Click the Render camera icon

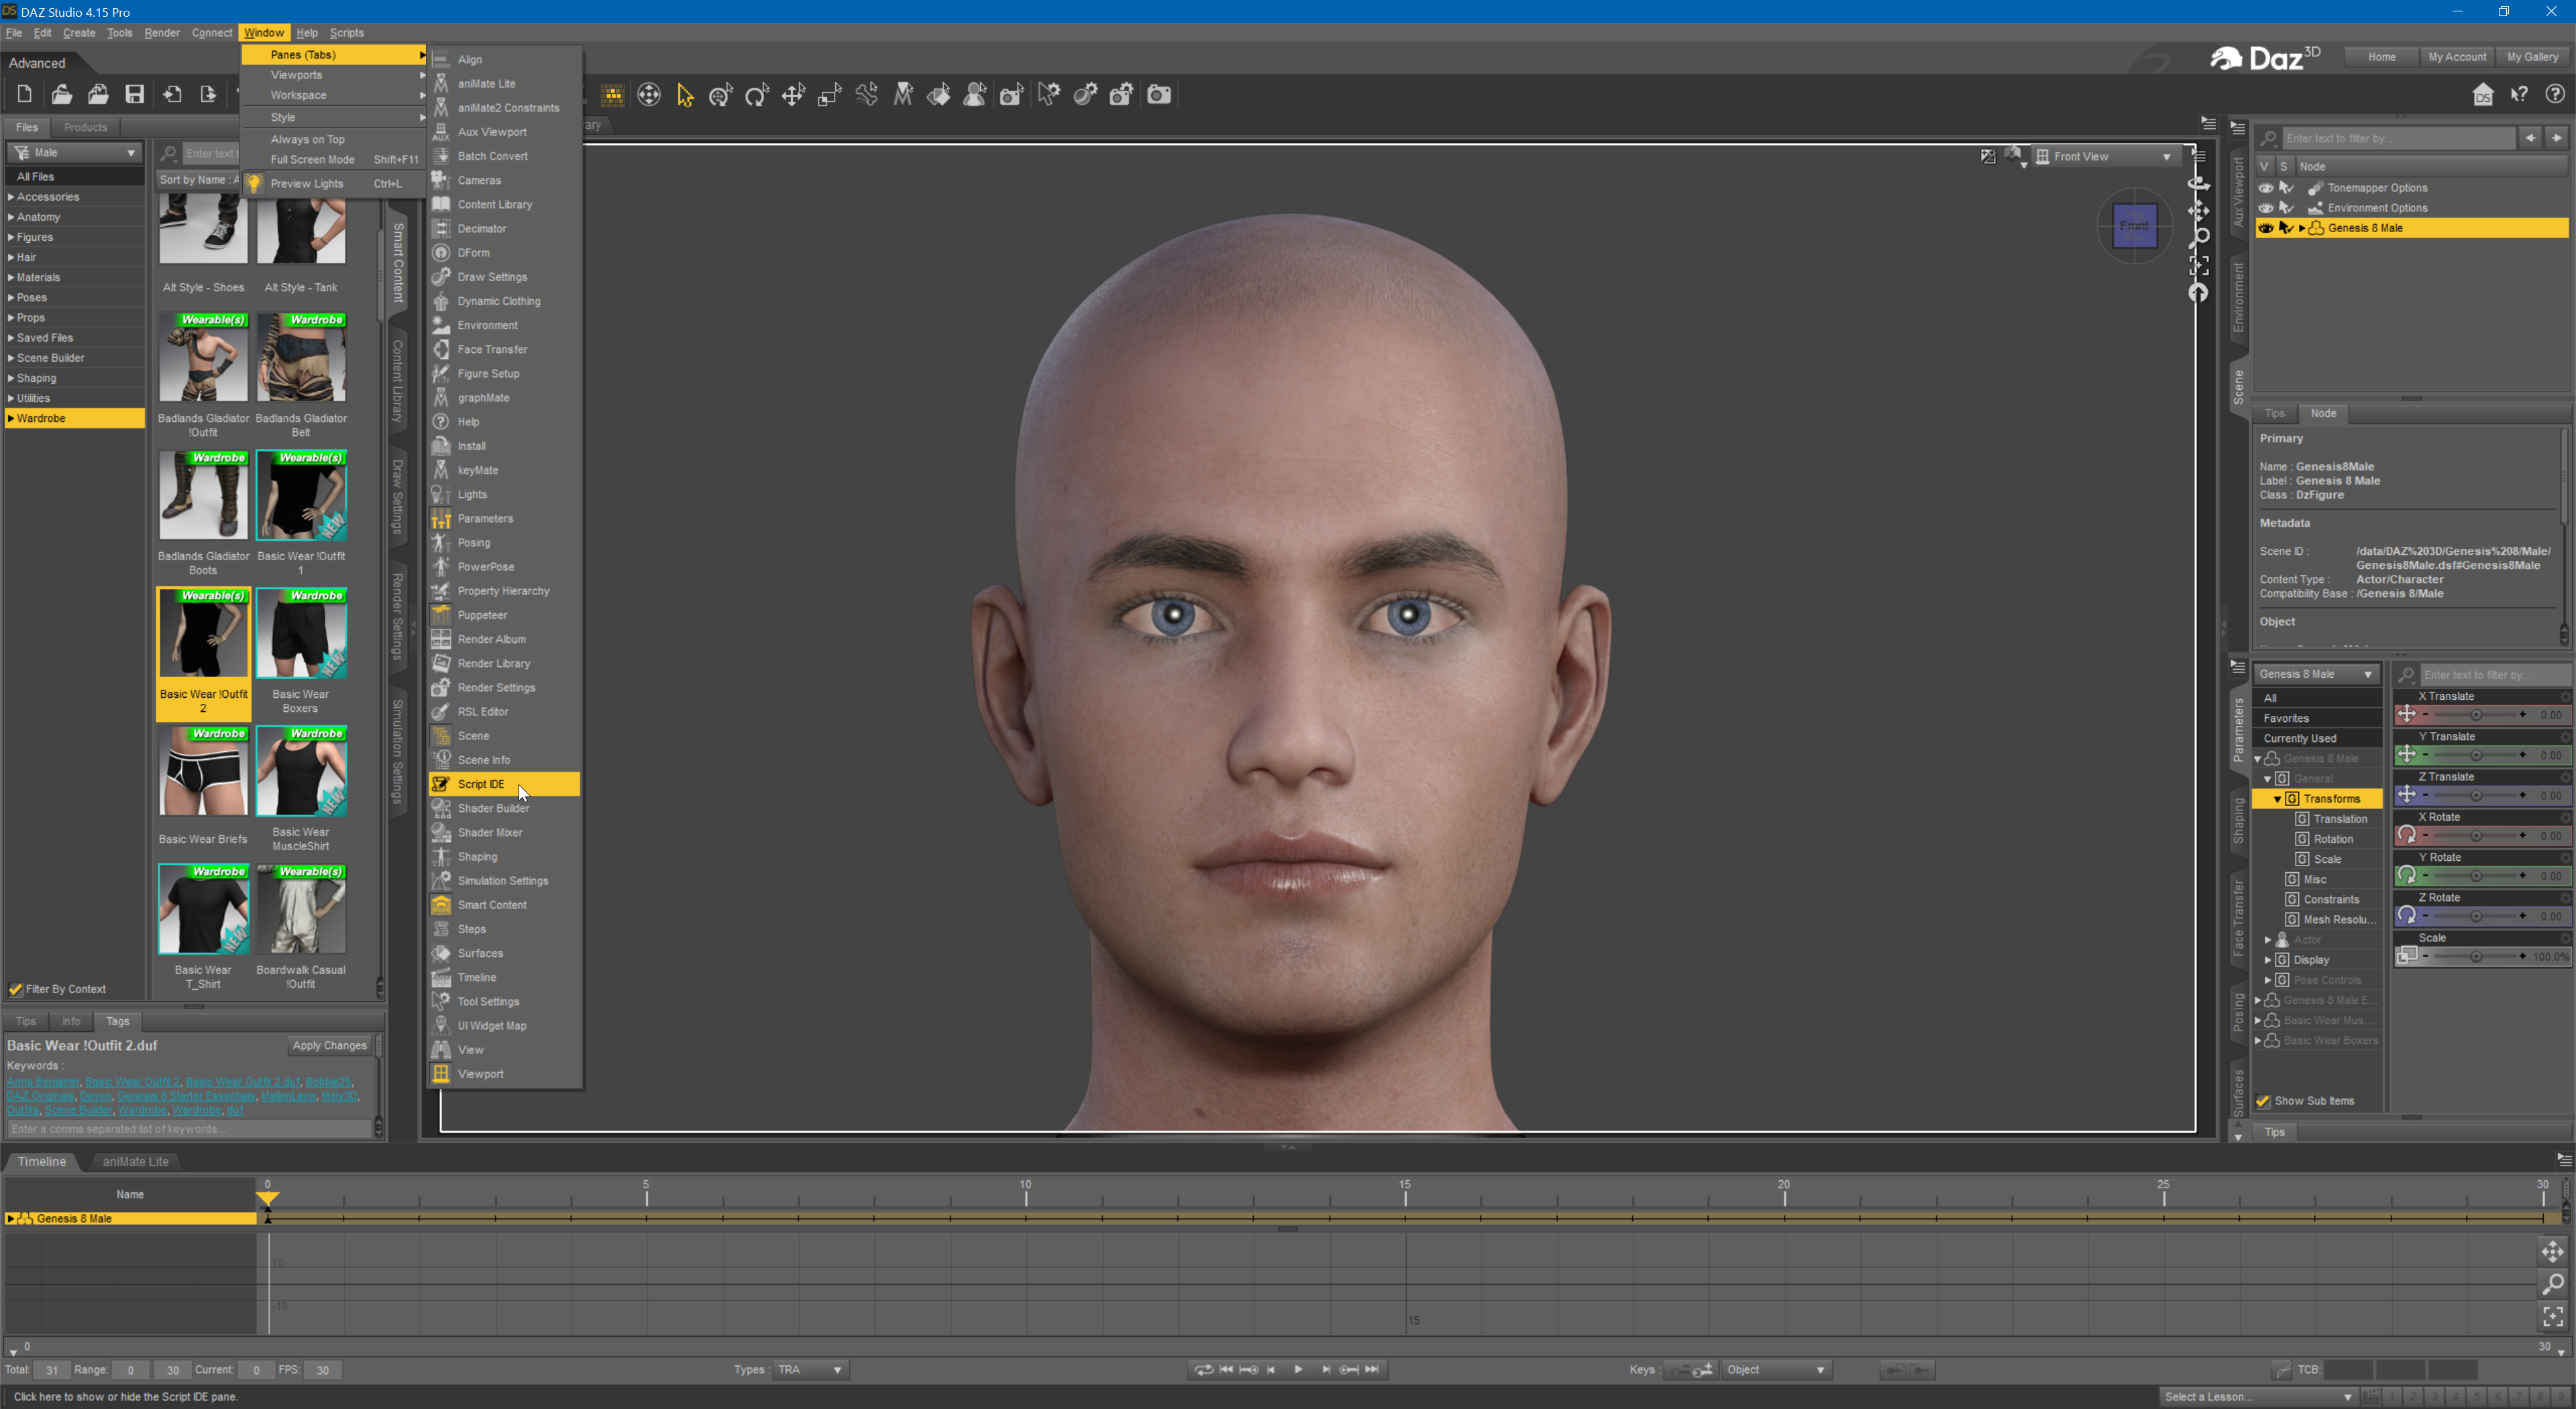point(1159,95)
